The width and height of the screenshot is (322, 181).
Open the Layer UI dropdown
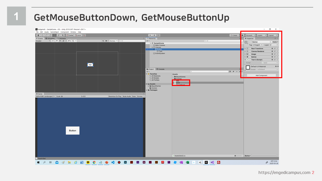(x=274, y=45)
